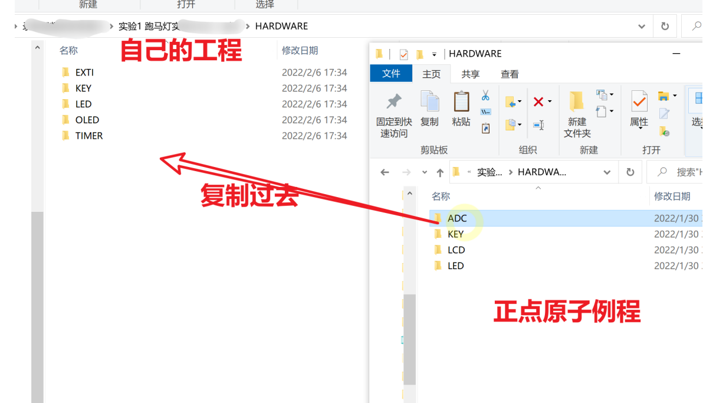The image size is (703, 403).
Task: Click the up-arrow navigate icon
Action: [x=439, y=172]
